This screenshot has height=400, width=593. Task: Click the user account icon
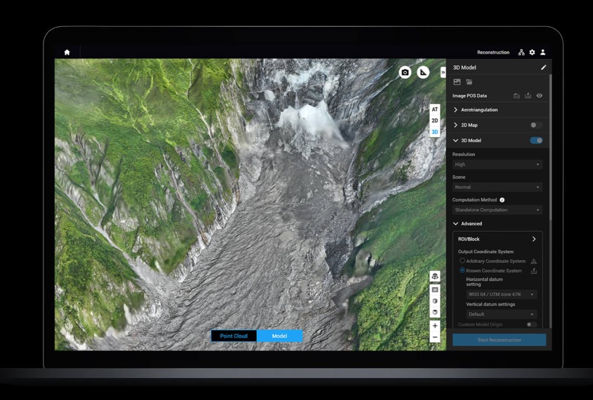pyautogui.click(x=543, y=52)
